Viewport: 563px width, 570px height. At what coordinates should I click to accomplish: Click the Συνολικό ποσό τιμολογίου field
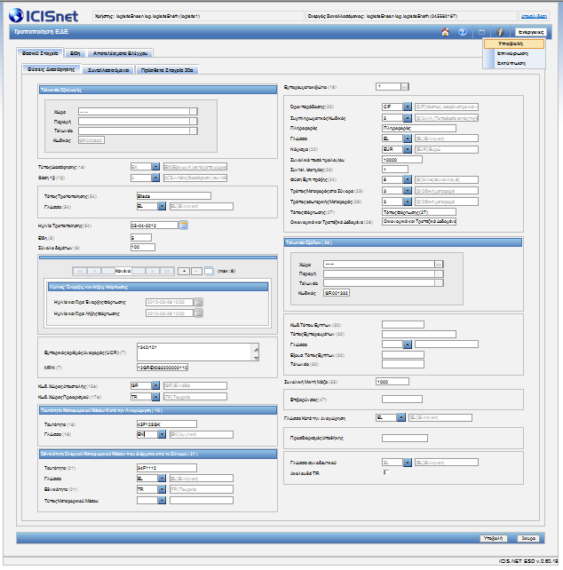click(x=402, y=160)
